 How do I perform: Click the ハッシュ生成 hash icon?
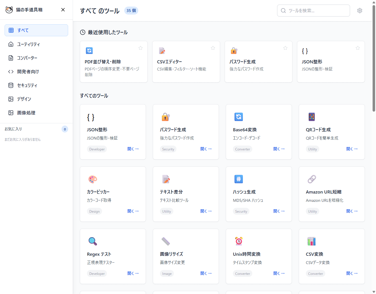(x=239, y=179)
